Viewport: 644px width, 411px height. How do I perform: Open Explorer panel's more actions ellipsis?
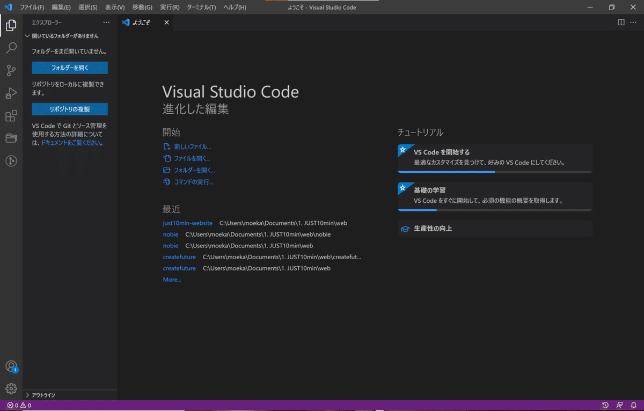[x=106, y=23]
